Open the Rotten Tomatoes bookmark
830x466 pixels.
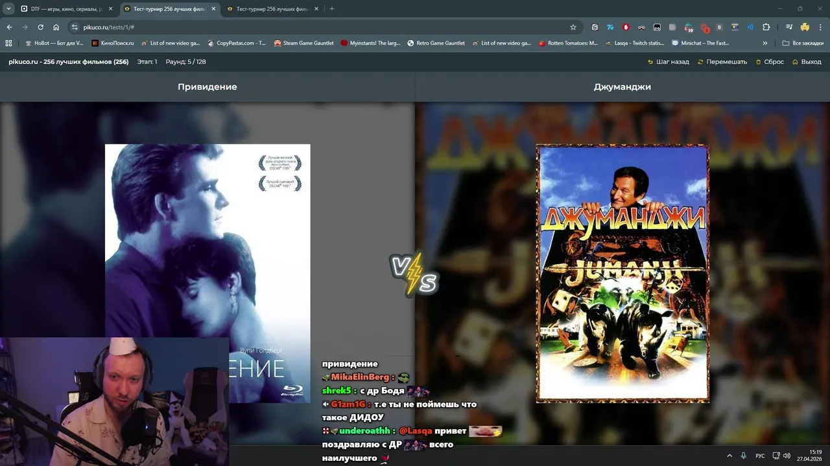[568, 43]
